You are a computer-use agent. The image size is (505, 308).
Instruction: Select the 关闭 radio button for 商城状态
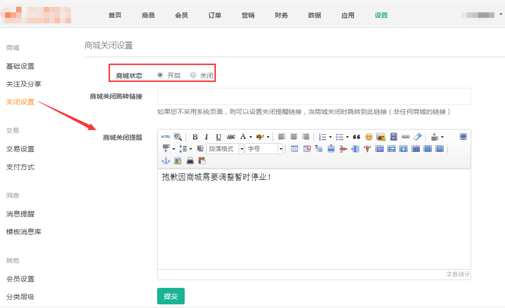click(193, 75)
